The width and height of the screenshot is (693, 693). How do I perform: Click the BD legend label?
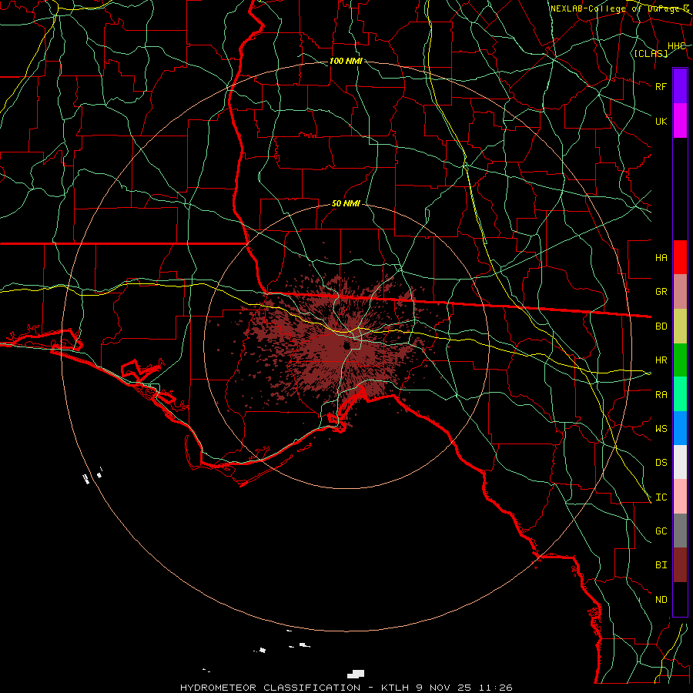click(x=661, y=326)
